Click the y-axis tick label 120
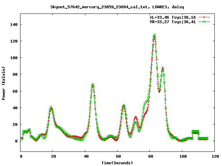222x166 pixels. click(x=14, y=41)
